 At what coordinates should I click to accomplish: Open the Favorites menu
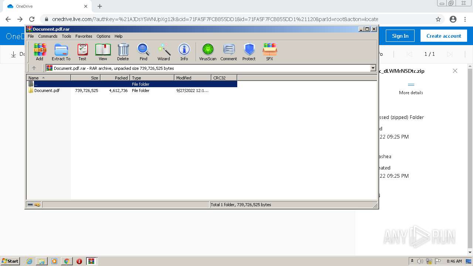click(x=84, y=36)
